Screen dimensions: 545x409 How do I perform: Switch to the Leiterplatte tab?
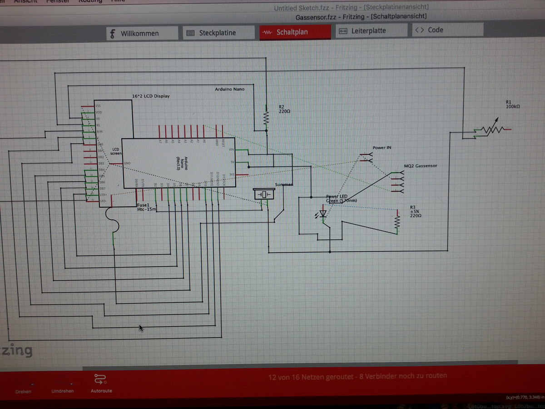(371, 31)
